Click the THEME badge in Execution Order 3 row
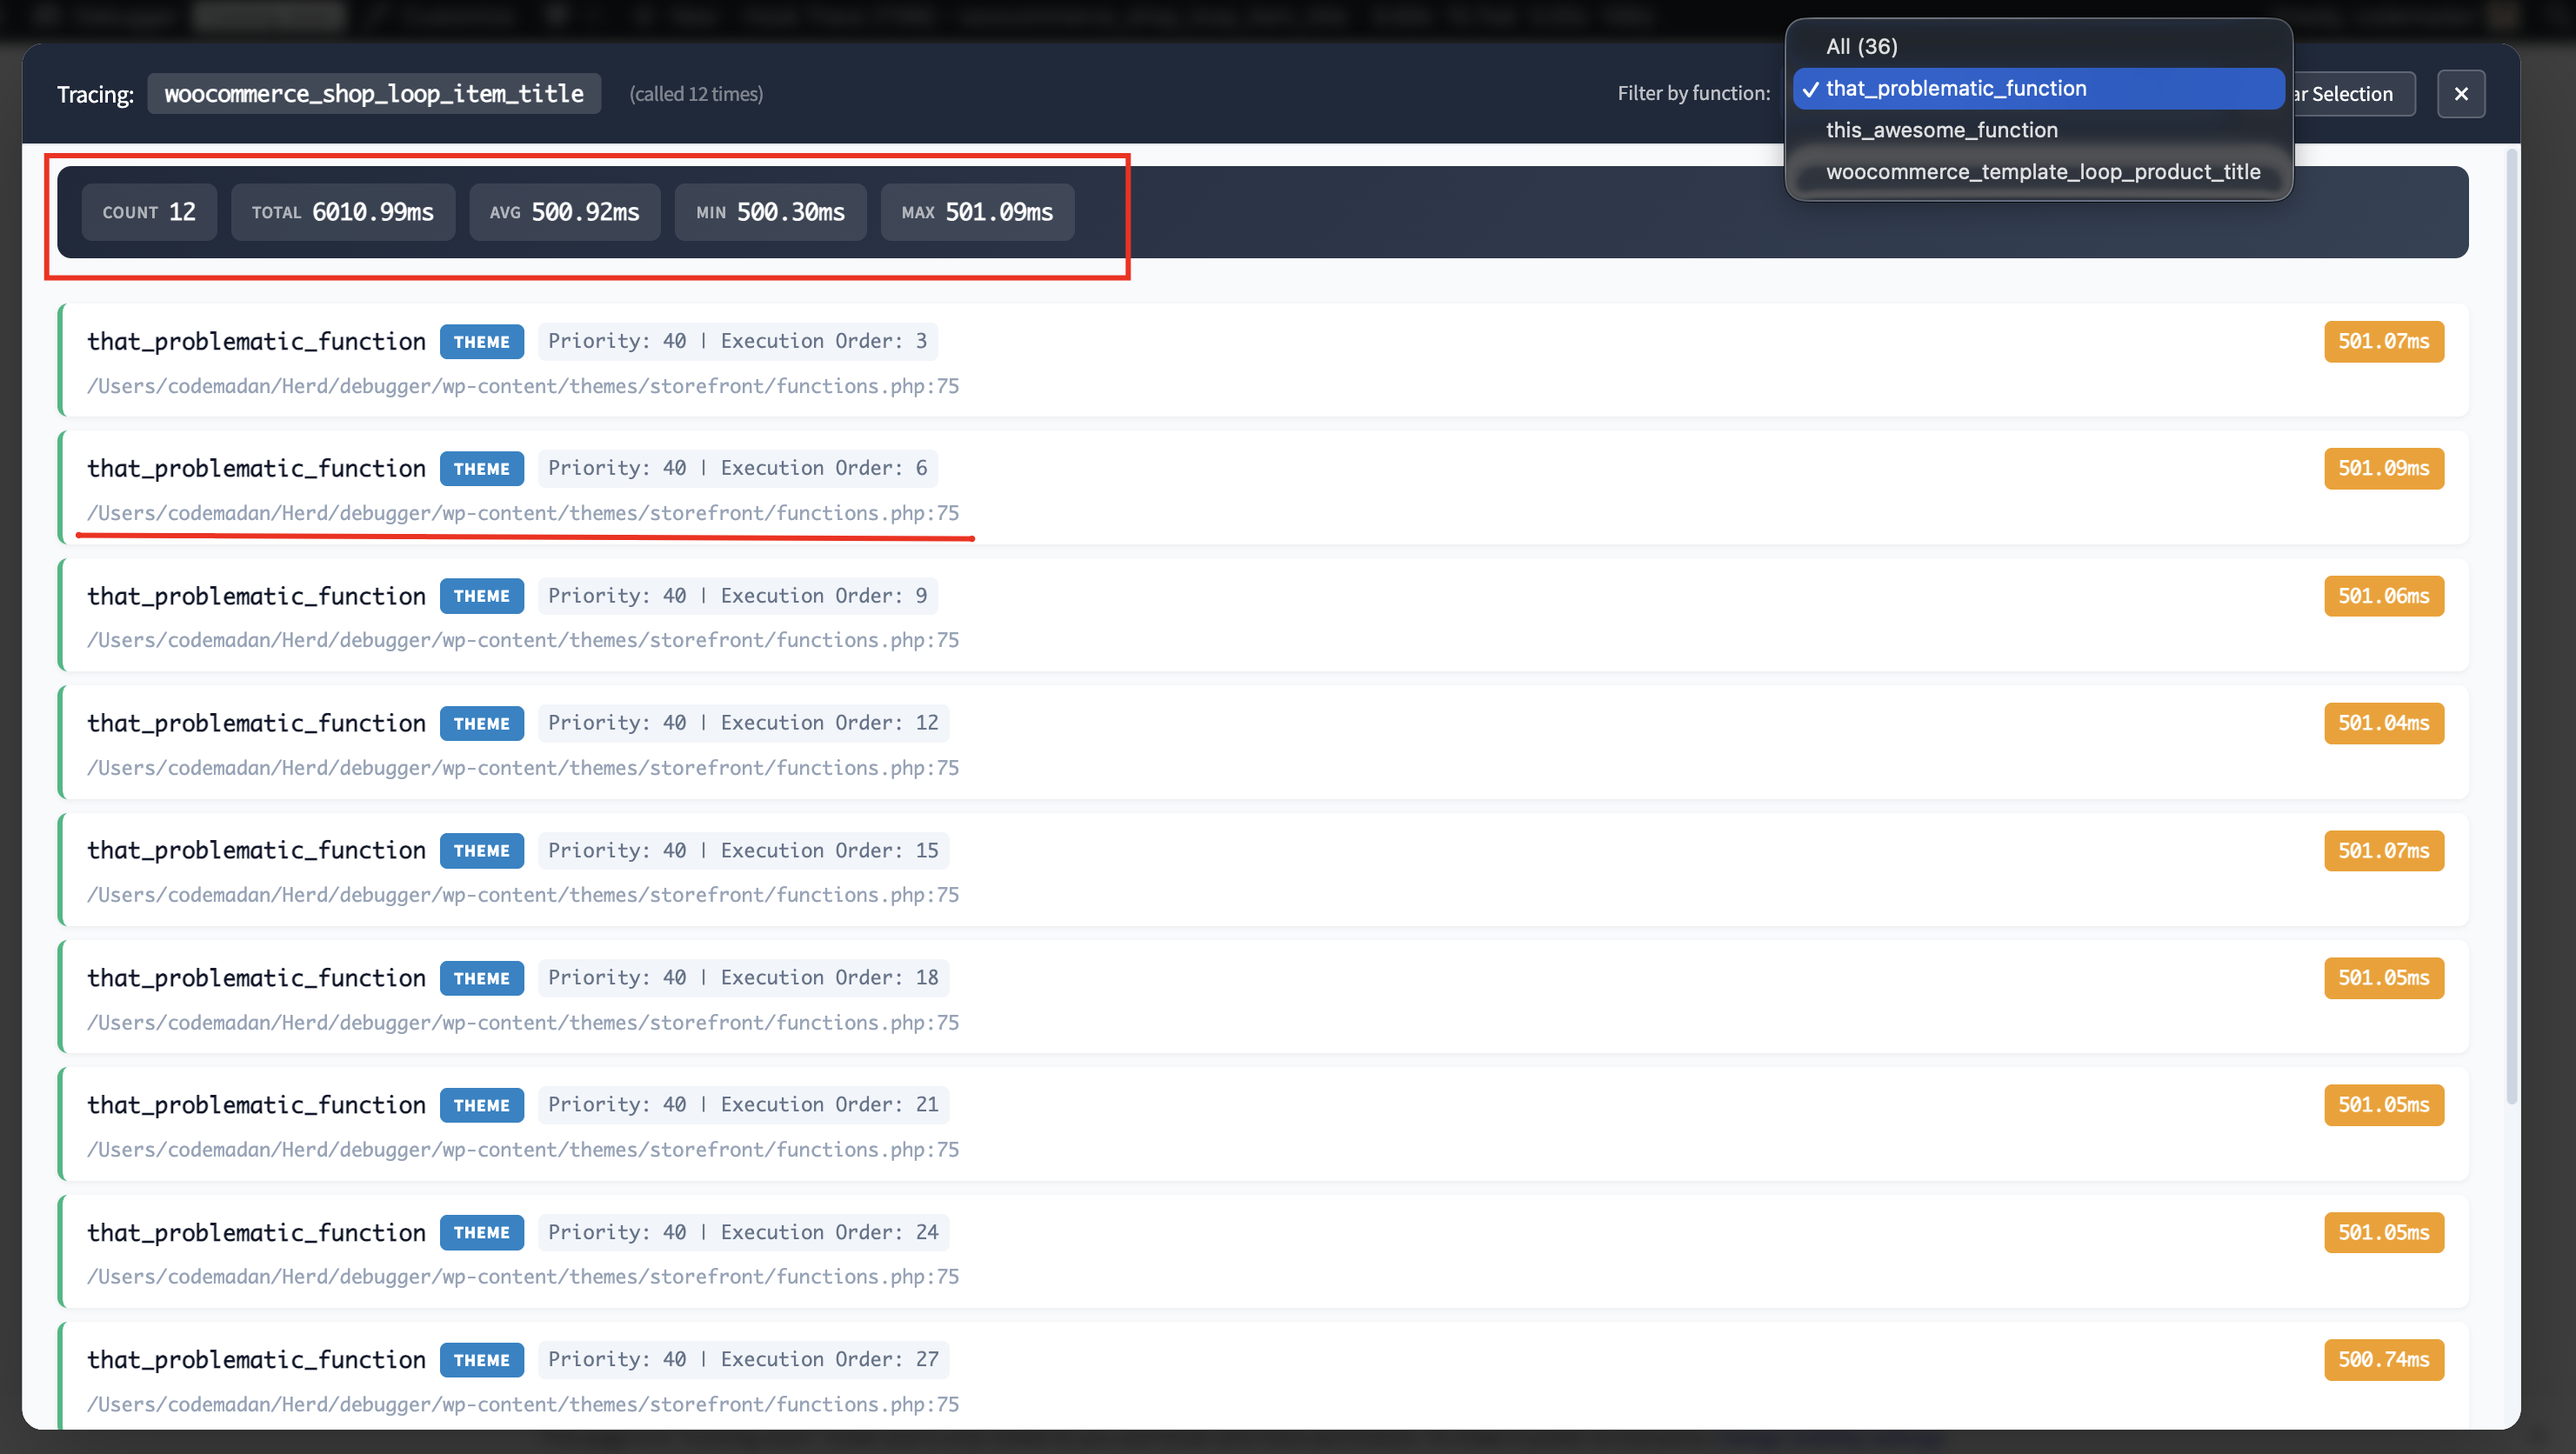The width and height of the screenshot is (2576, 1454). (x=482, y=342)
